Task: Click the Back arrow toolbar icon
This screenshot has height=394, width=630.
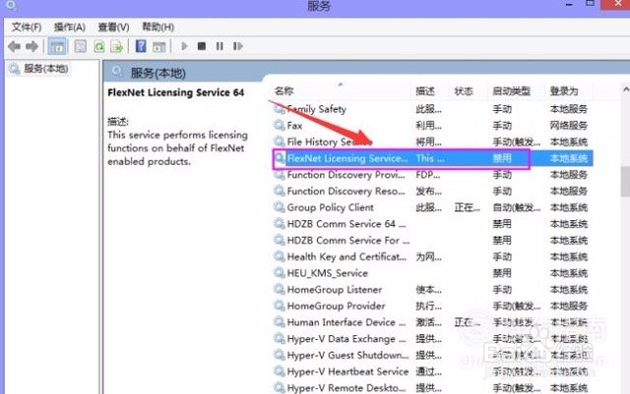Action: pyautogui.click(x=15, y=46)
